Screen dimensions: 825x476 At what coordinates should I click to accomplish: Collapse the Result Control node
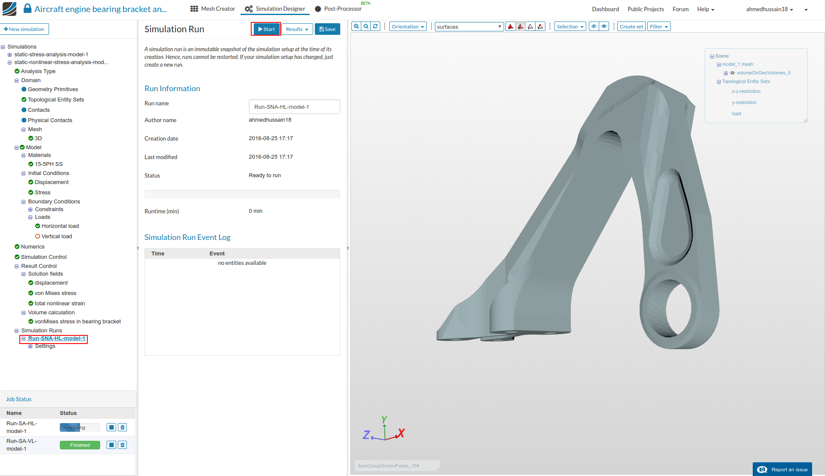pos(16,266)
